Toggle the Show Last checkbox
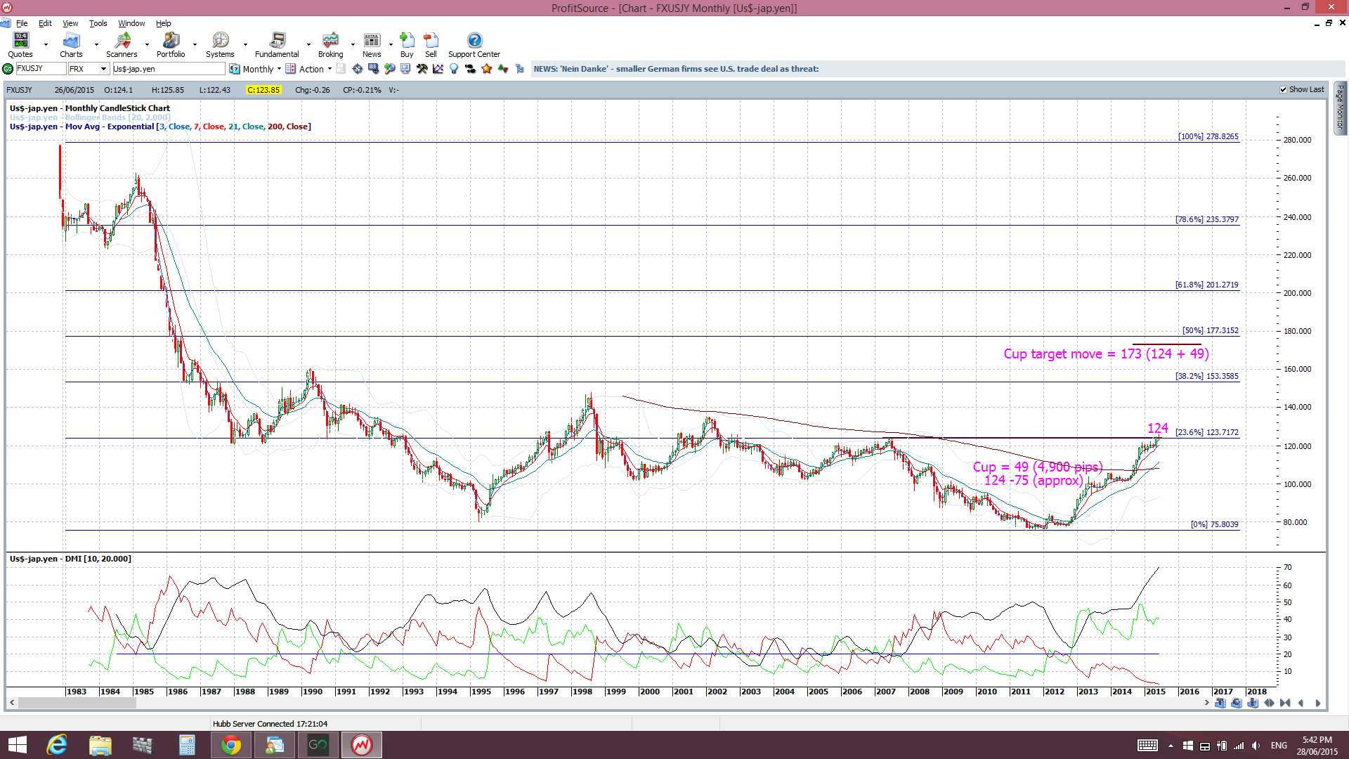The image size is (1349, 759). point(1284,90)
